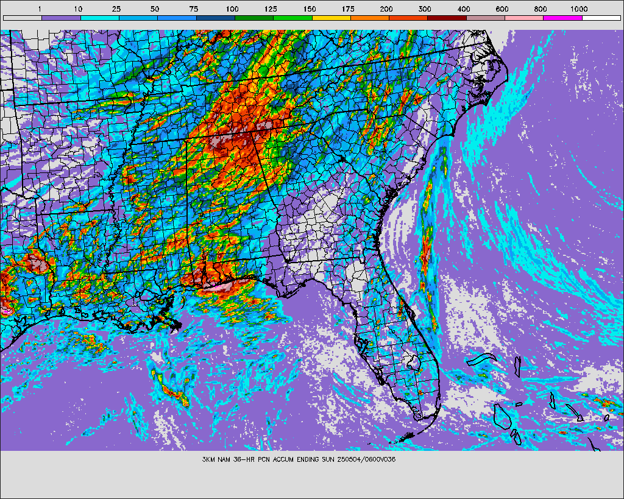Click the "1" scale label
The width and height of the screenshot is (624, 499).
[40, 9]
